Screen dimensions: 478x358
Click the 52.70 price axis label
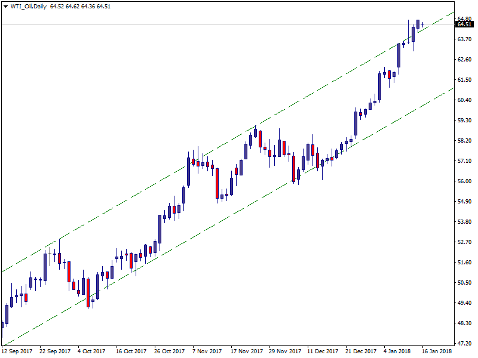point(465,242)
